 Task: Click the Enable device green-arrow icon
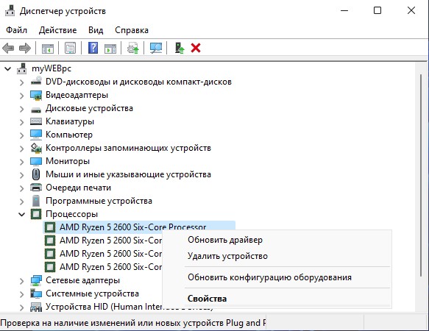click(x=180, y=48)
